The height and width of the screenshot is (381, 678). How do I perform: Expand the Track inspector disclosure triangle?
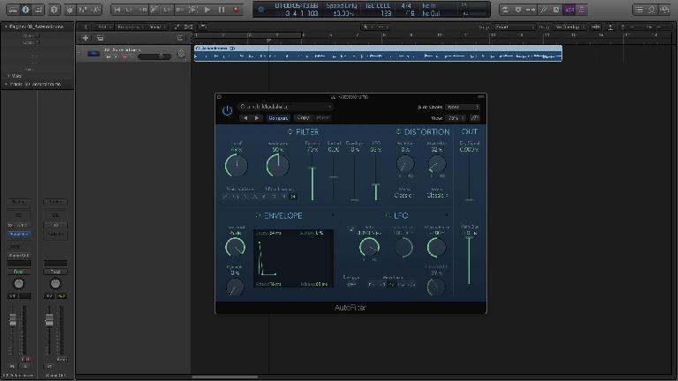pyautogui.click(x=6, y=84)
